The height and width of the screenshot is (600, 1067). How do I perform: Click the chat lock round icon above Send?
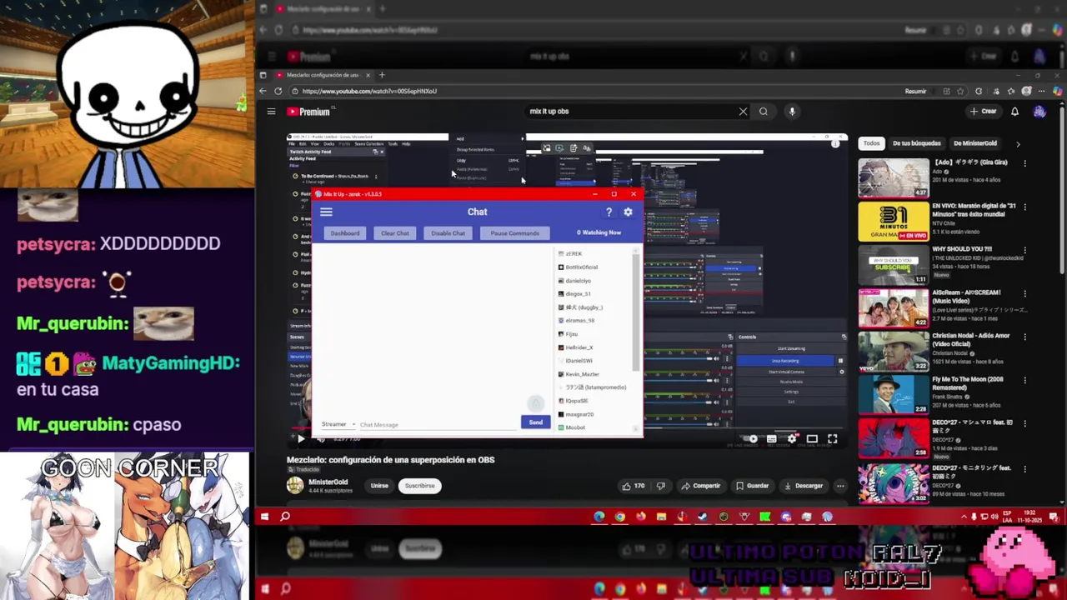(x=536, y=403)
